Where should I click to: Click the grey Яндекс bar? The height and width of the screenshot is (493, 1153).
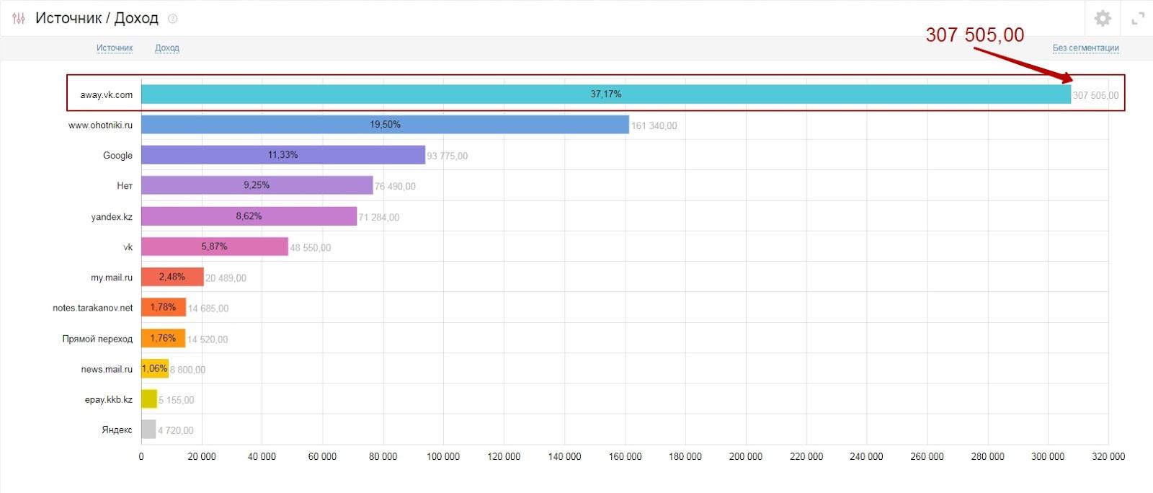pyautogui.click(x=148, y=430)
